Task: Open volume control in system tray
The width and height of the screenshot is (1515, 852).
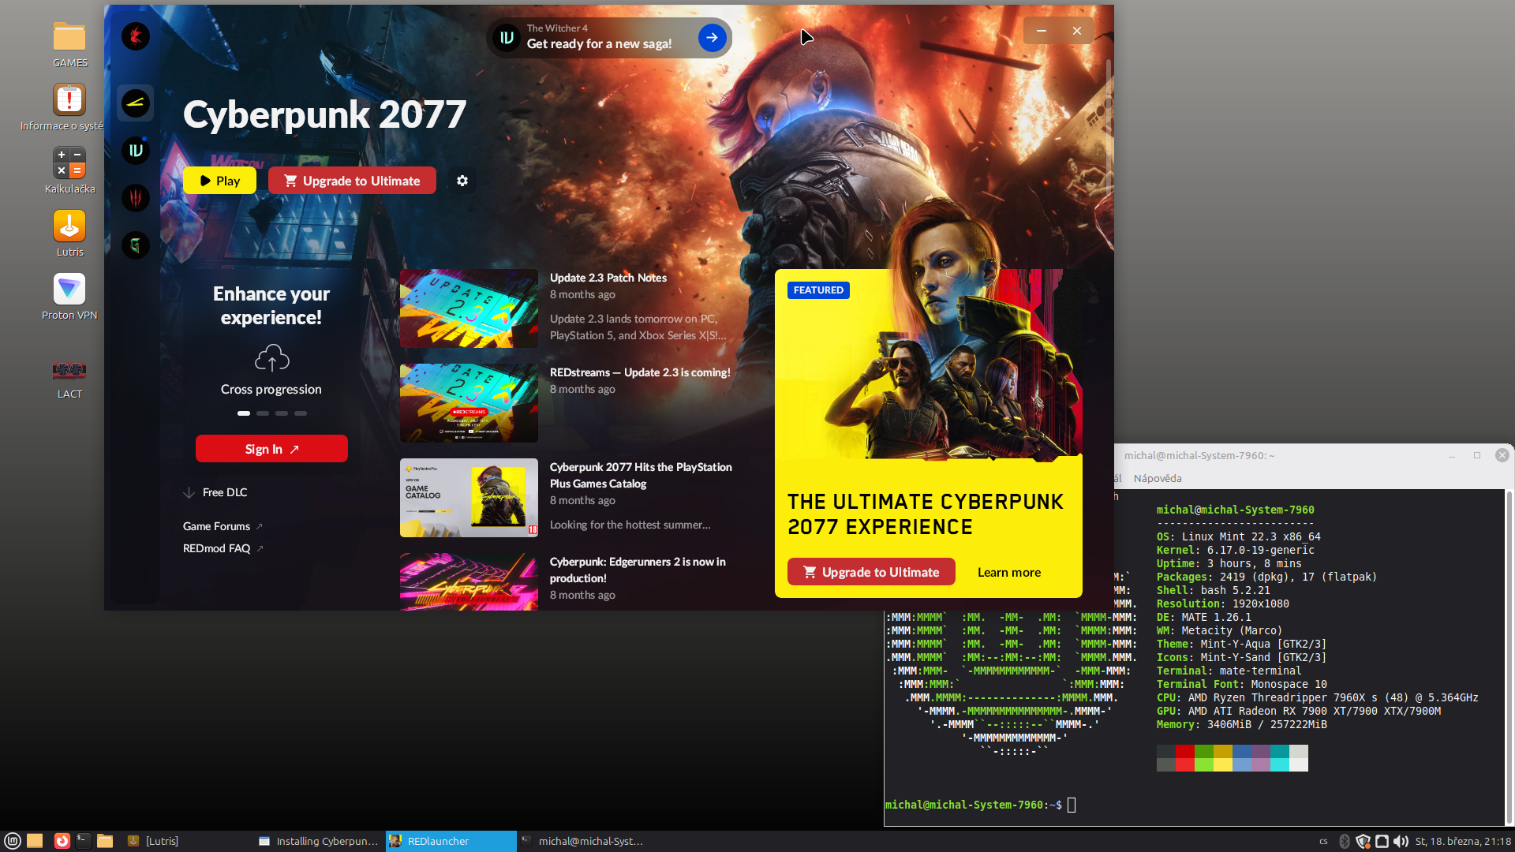Action: (1401, 841)
